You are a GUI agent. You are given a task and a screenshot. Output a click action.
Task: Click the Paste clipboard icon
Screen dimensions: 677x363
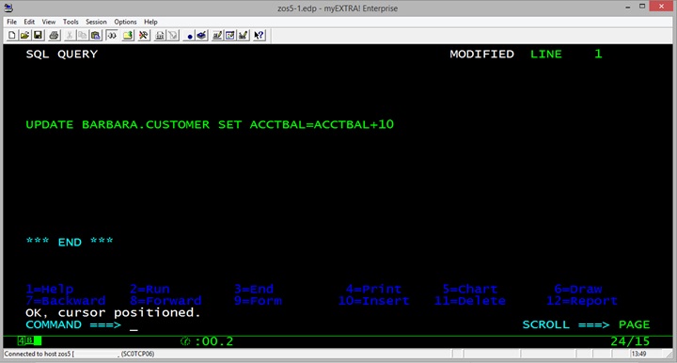coord(95,36)
